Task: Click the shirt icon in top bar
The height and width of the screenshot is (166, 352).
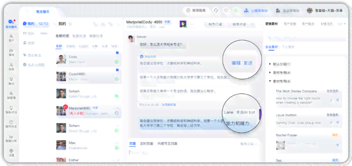Action: [226, 10]
